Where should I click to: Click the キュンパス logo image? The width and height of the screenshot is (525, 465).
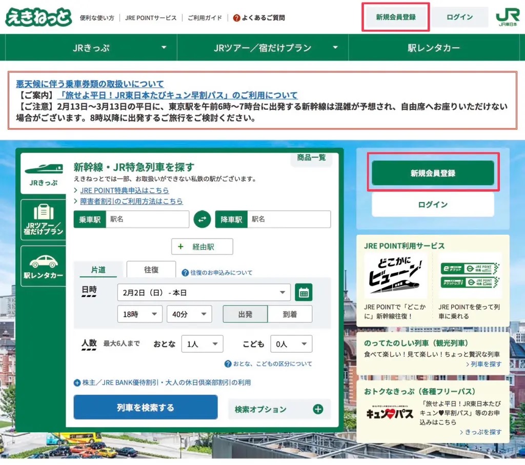[390, 413]
